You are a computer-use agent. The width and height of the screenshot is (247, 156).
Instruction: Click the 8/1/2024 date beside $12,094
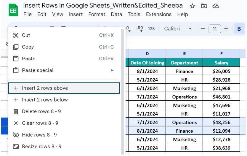[x=147, y=131]
